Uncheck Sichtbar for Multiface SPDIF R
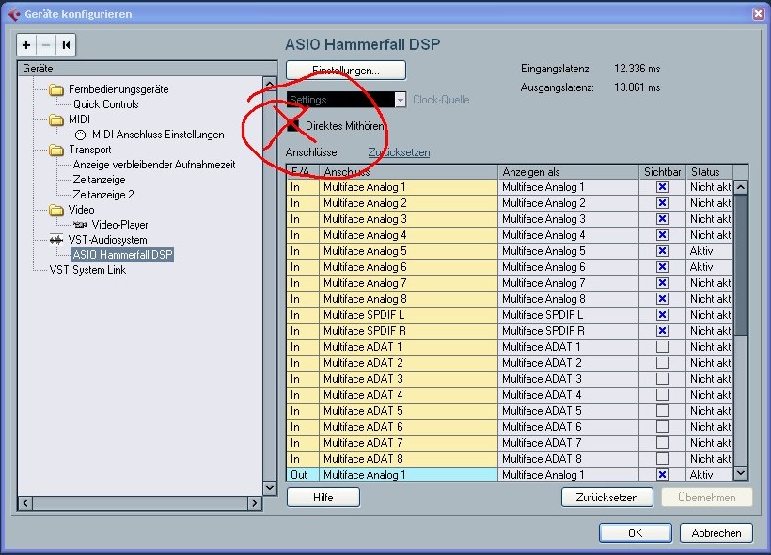Viewport: 771px width, 555px height. coord(662,330)
